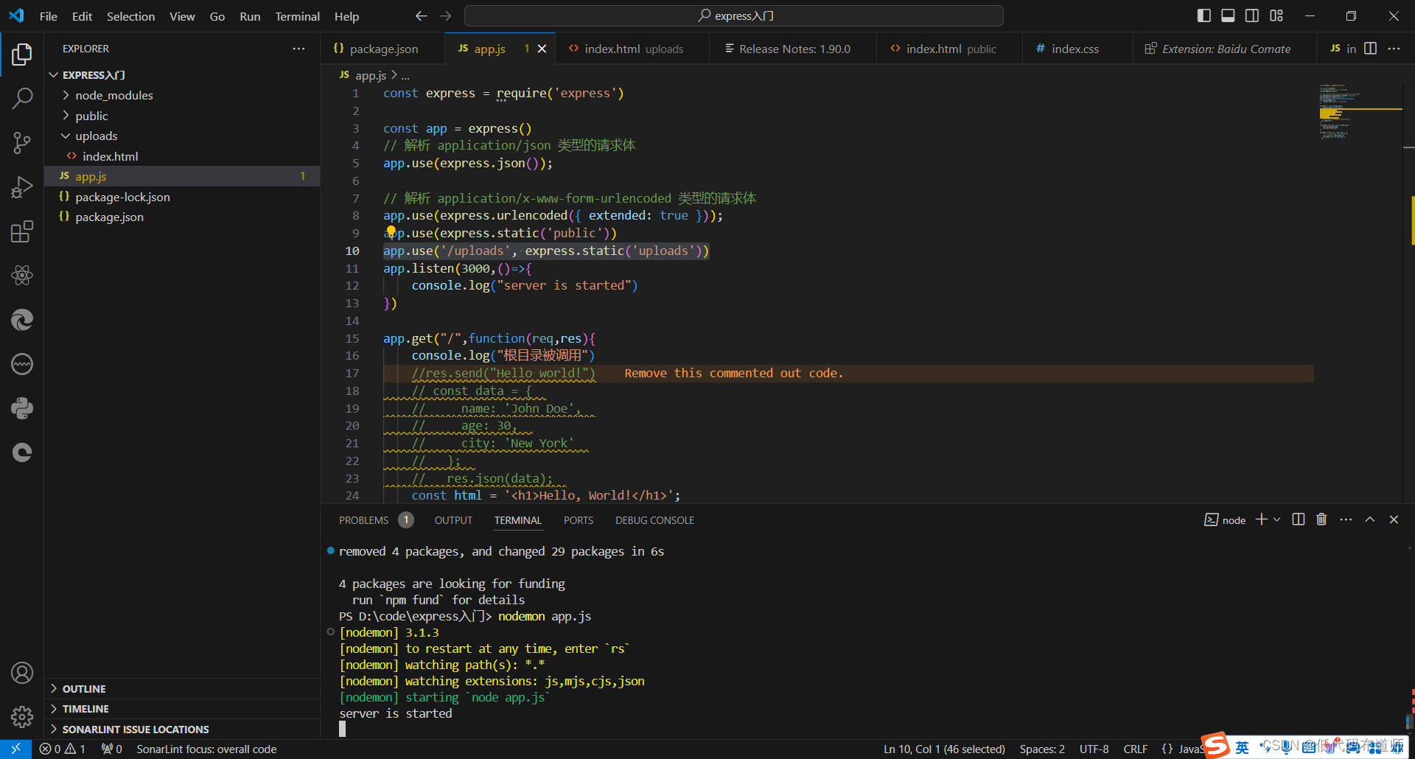Switch to the Release Notes: 1.90.0 tab
The image size is (1415, 759).
pyautogui.click(x=794, y=49)
